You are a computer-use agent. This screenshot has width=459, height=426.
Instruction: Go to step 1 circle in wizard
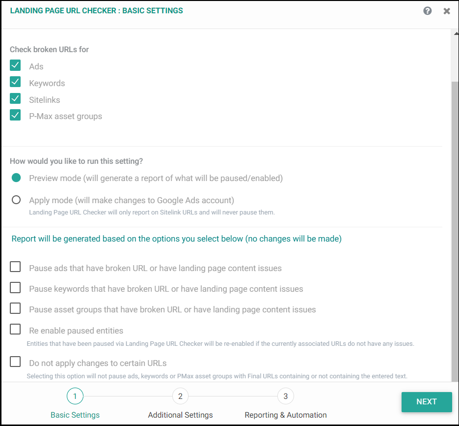pyautogui.click(x=75, y=396)
